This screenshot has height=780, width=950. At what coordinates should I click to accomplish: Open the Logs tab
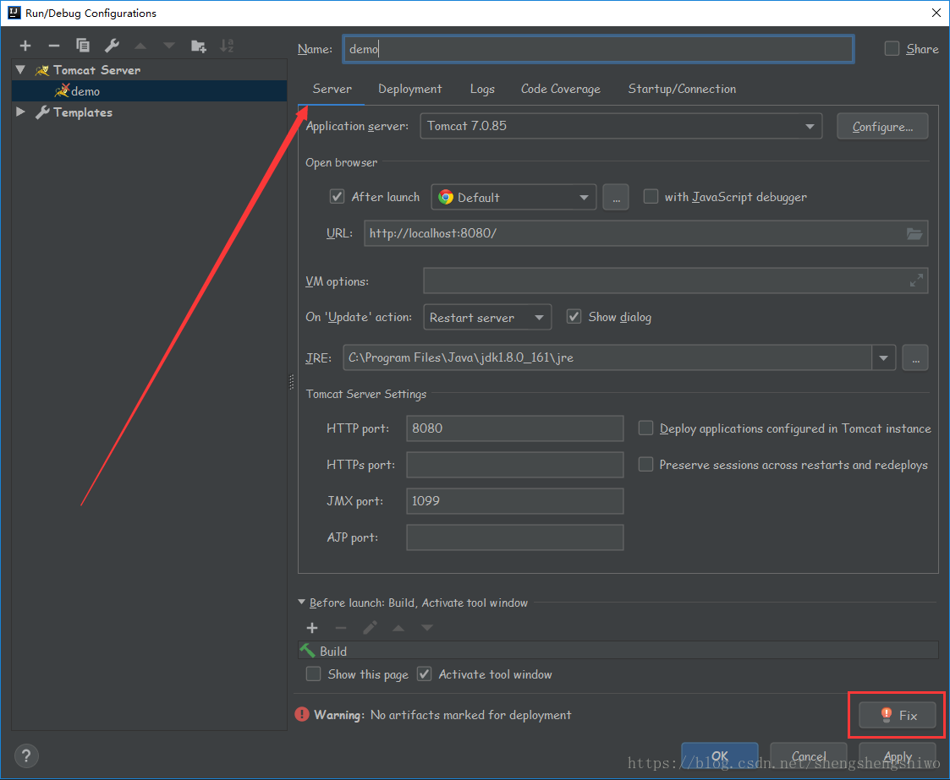[482, 89]
